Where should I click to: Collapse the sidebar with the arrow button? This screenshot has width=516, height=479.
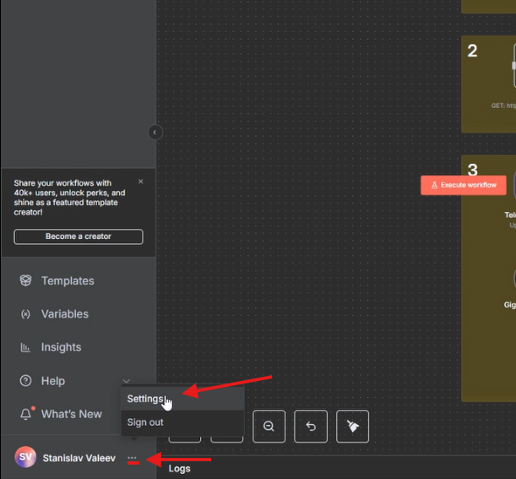click(155, 133)
